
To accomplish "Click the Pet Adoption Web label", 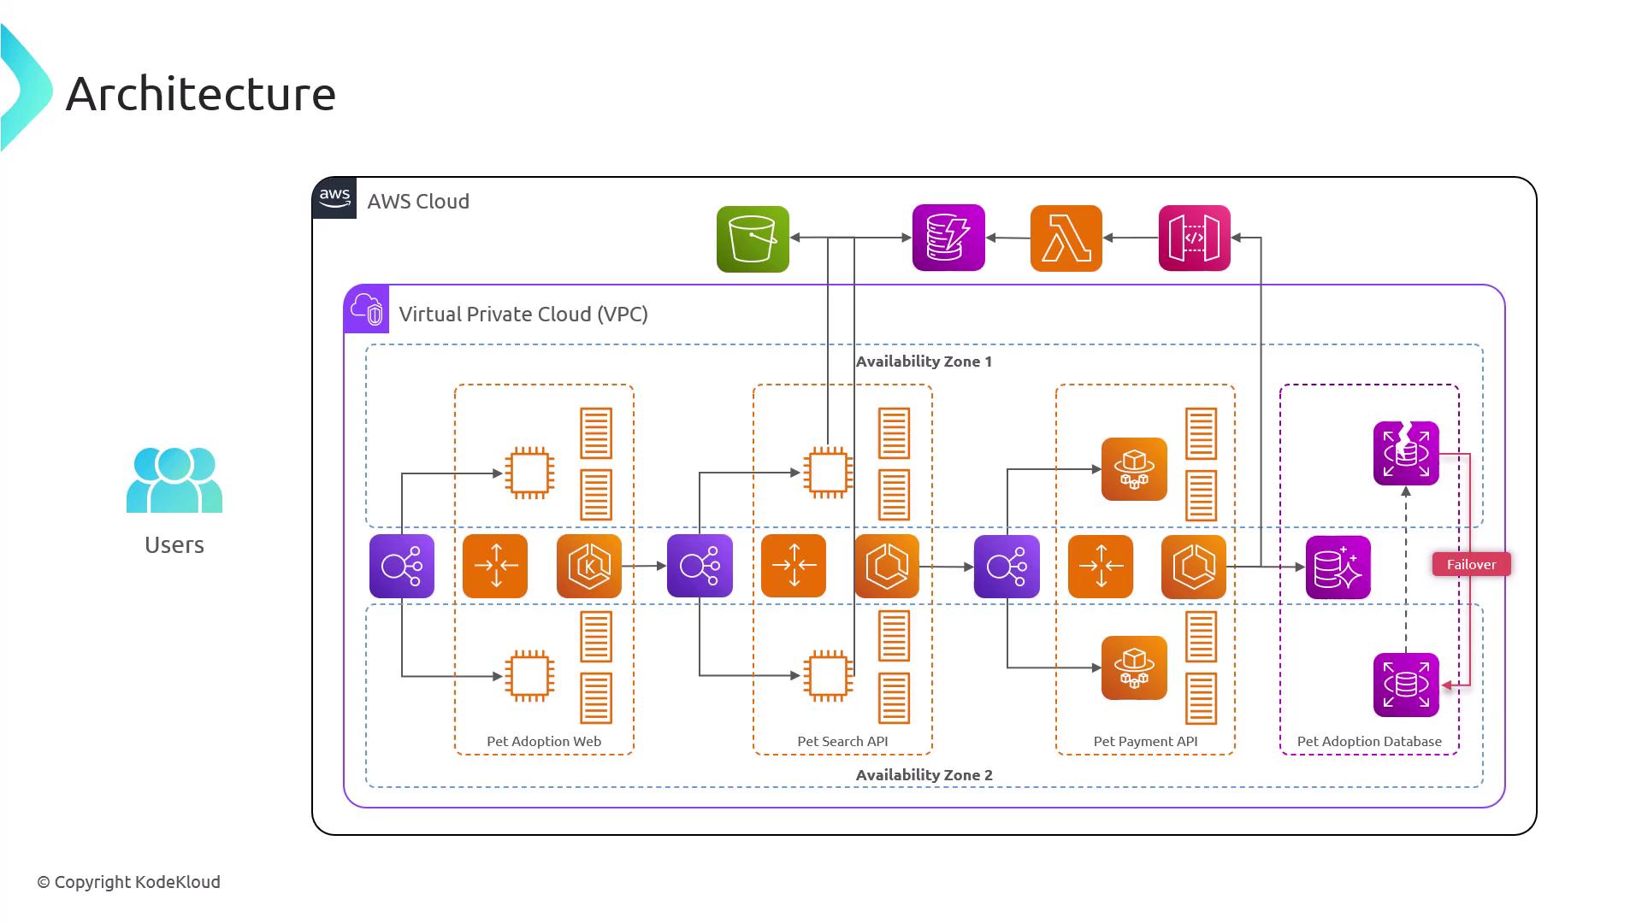I will (x=544, y=741).
